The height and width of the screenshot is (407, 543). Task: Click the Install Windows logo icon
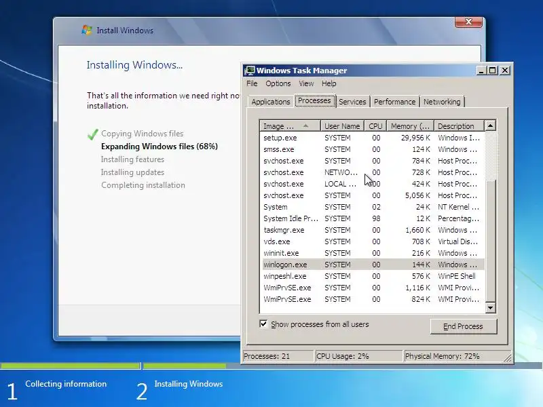[87, 31]
